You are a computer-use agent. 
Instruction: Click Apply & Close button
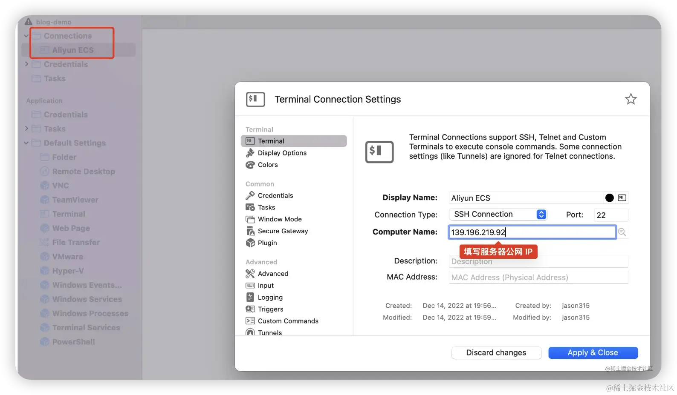pos(593,353)
